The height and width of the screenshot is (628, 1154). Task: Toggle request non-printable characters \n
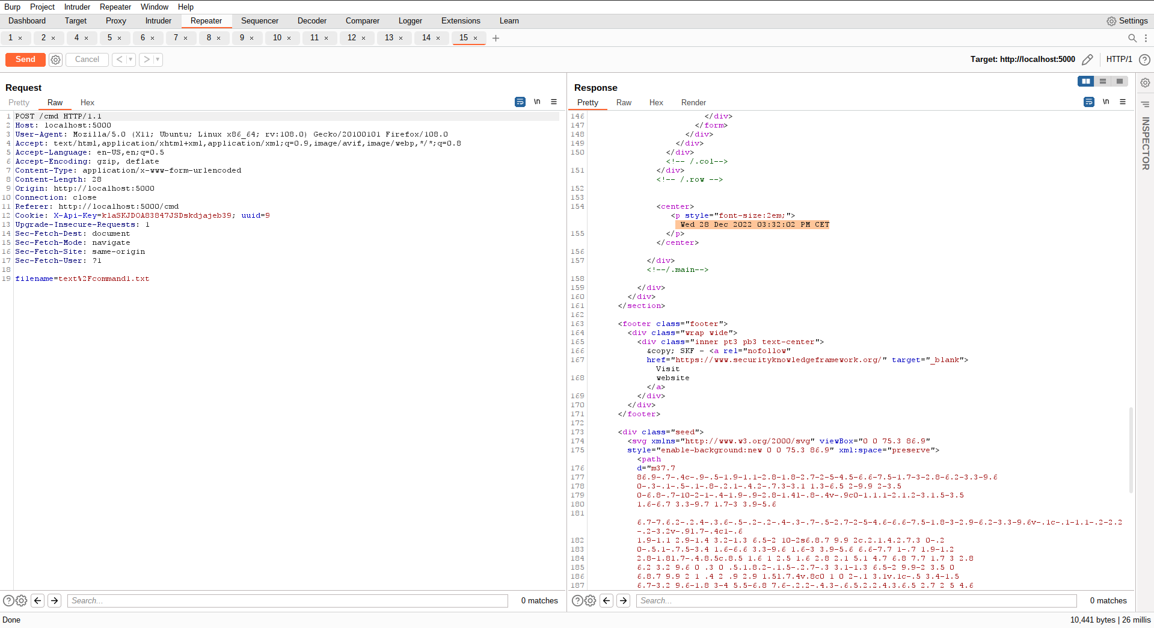[537, 102]
